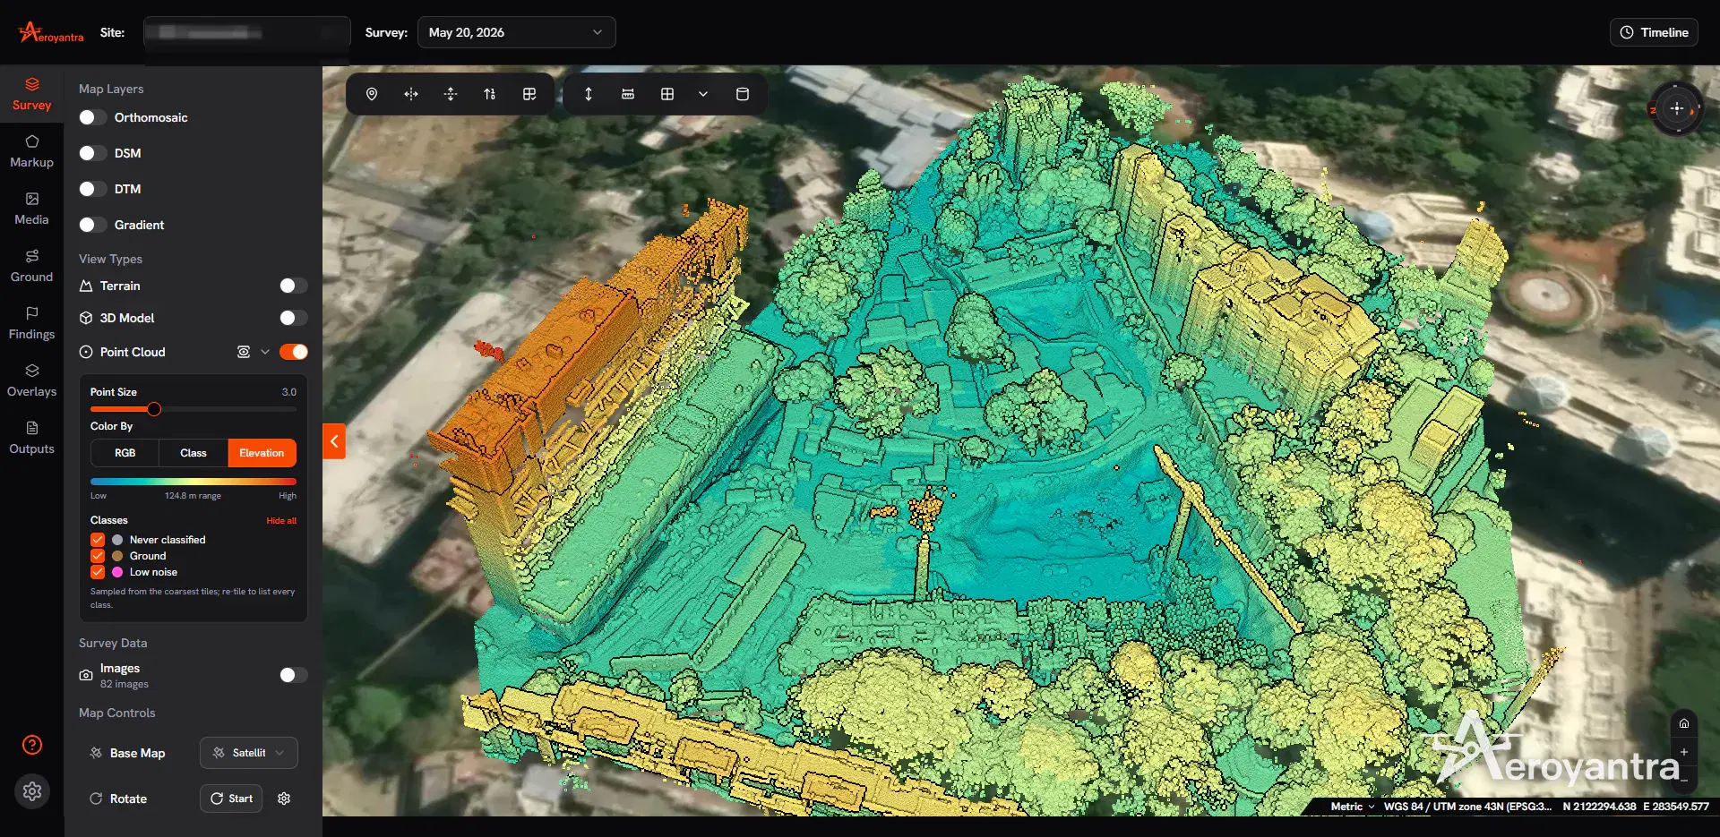
Task: Select the vertical height measure tool
Action: [x=589, y=94]
